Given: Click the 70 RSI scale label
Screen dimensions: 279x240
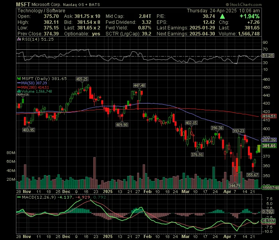Looking at the screenshot, I should click(x=265, y=49).
